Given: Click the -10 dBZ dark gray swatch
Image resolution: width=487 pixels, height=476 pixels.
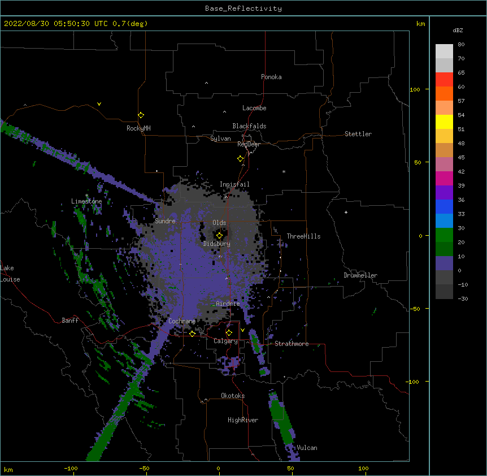Looking at the screenshot, I should pos(444,292).
